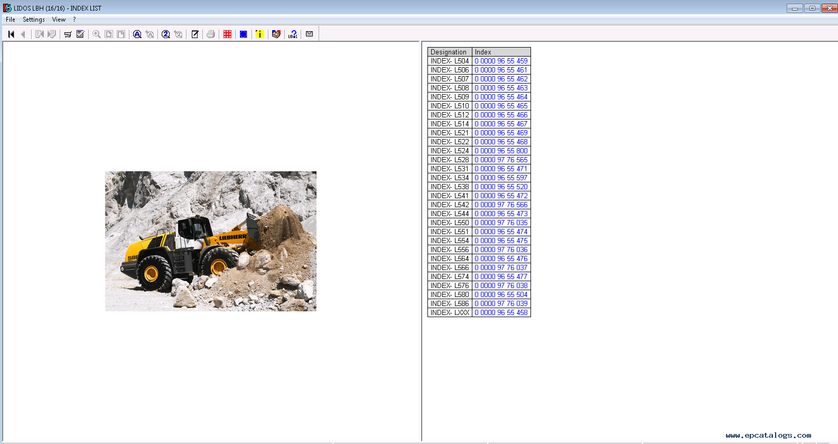Click the grayed previous page arrow
Screen dimensions: 838x444
tap(23, 34)
